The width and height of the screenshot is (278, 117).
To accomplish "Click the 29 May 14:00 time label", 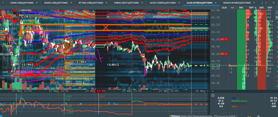I will click(x=58, y=91).
